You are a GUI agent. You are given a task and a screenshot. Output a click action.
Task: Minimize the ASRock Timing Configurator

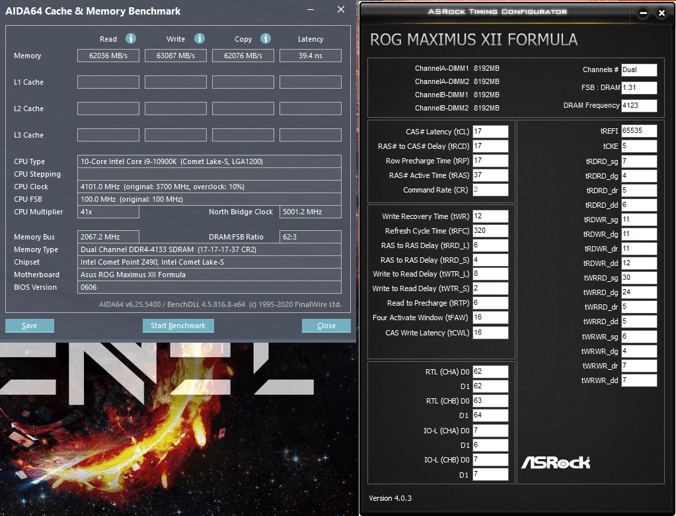643,13
